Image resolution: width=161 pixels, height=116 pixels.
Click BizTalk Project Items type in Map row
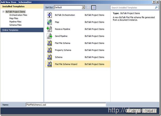click(x=94, y=22)
